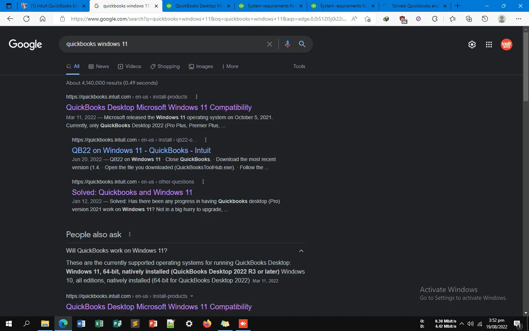
Task: Open the compatibility link under People also ask
Action: point(159,307)
